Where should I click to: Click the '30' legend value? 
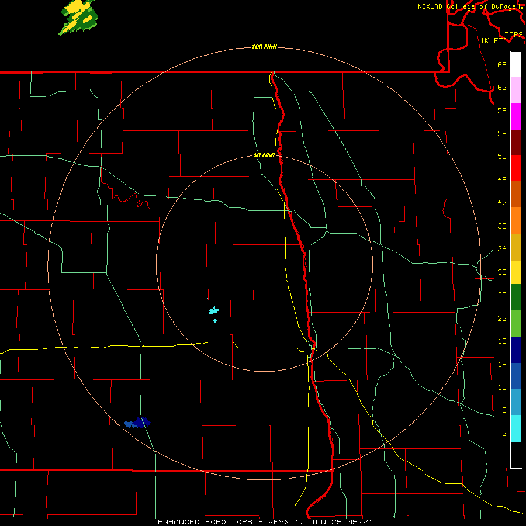click(502, 272)
